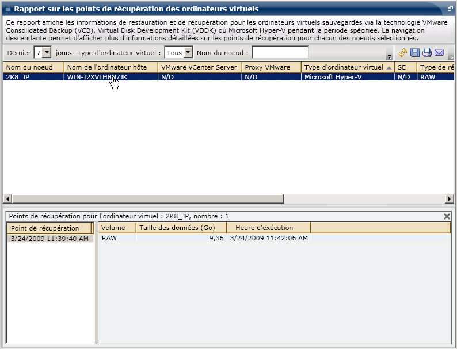Click the horizontal scrollbar thumb
The height and width of the screenshot is (349, 457).
(148, 199)
